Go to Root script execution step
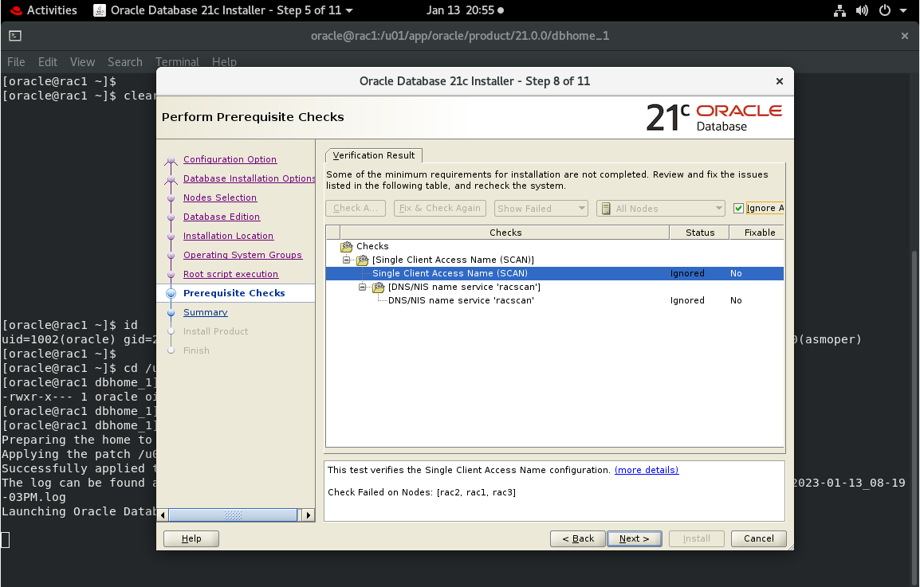This screenshot has width=920, height=587. point(230,274)
